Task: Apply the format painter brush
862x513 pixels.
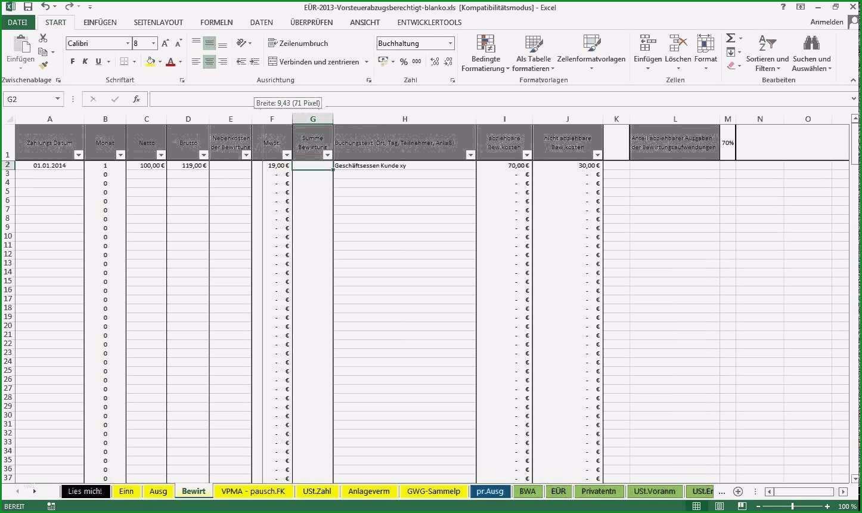Action: (x=43, y=65)
